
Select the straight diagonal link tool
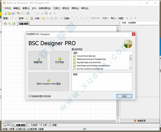tap(73, 18)
